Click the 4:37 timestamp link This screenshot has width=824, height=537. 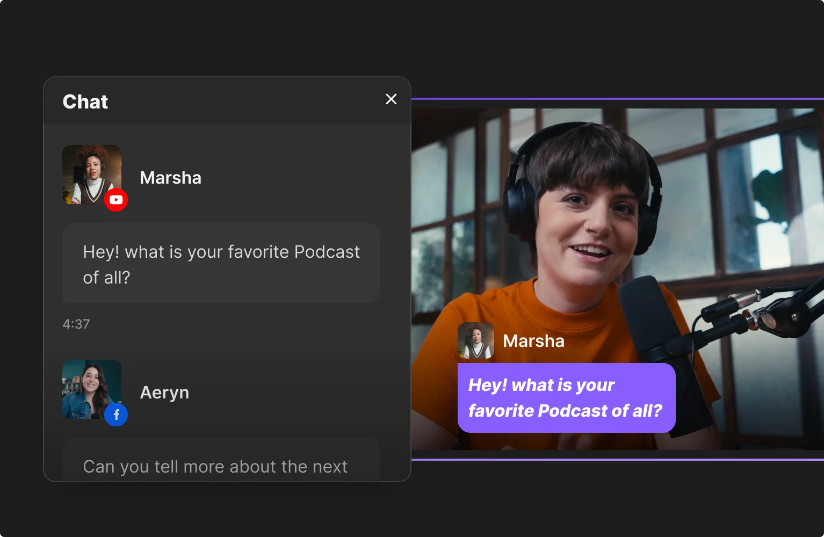76,323
